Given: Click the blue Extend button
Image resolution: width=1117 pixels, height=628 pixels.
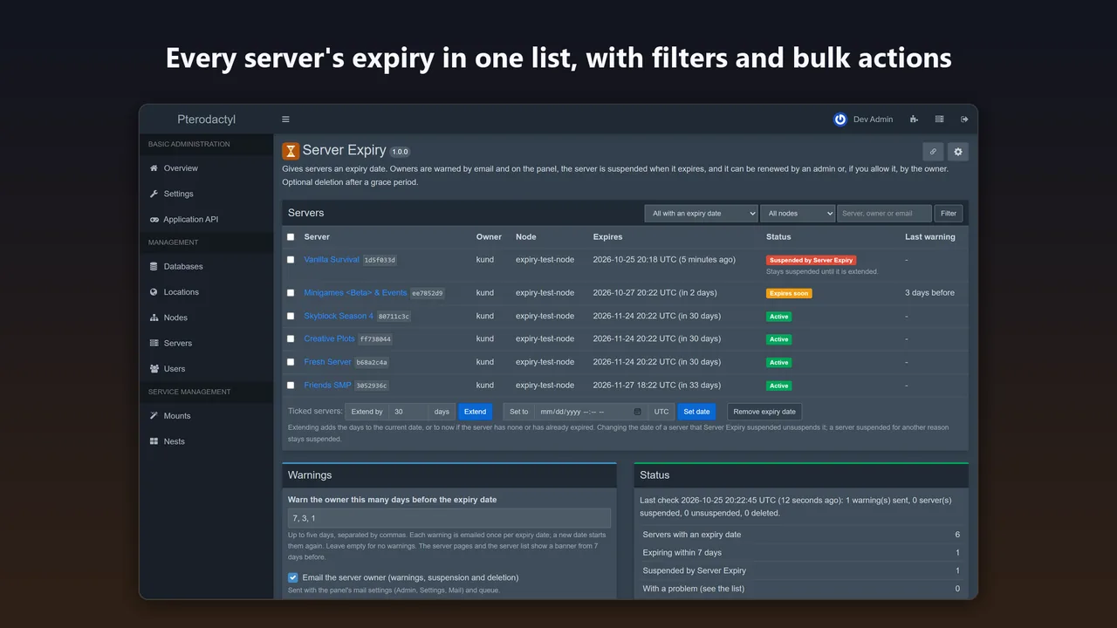Looking at the screenshot, I should (x=476, y=412).
